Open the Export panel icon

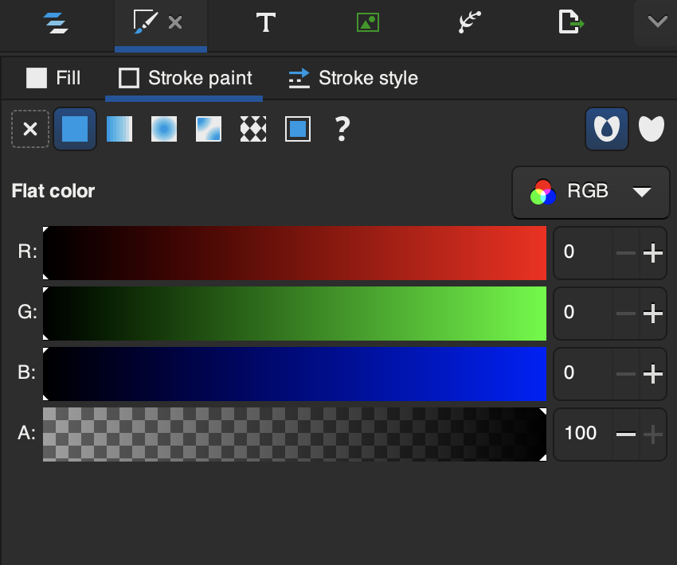coord(570,22)
